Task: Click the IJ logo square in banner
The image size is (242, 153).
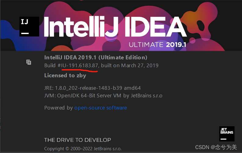Action: pyautogui.click(x=29, y=26)
